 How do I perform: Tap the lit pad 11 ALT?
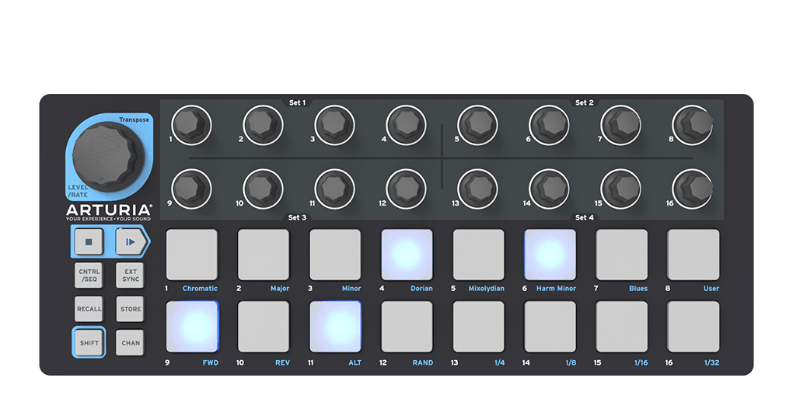coord(335,327)
